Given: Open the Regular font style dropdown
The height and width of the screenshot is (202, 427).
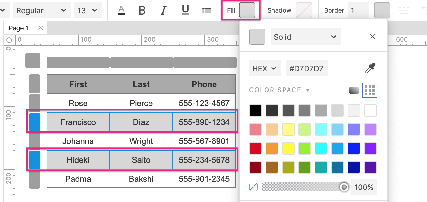Looking at the screenshot, I should point(42,10).
